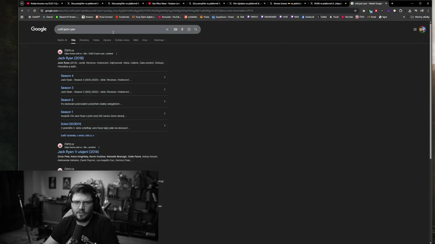Open the on-screen keyboard input tool
Viewport: 435px width, 244px height.
coord(175,29)
